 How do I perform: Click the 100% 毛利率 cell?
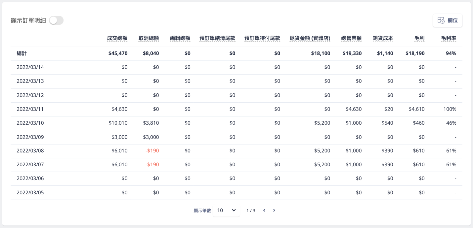(x=450, y=109)
